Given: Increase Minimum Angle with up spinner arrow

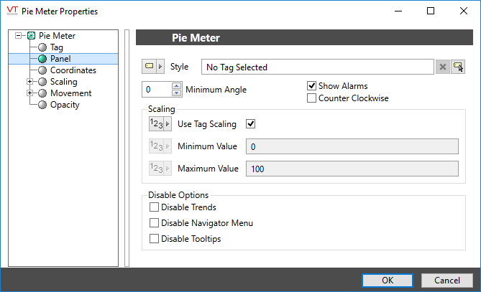Looking at the screenshot, I should click(x=177, y=86).
